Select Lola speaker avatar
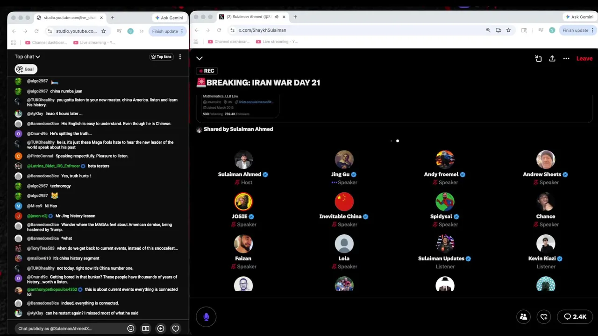Viewport: 598px width, 336px height. (x=344, y=244)
